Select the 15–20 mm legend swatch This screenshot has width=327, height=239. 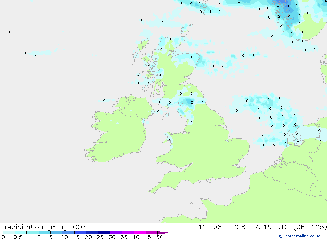coord(80,232)
